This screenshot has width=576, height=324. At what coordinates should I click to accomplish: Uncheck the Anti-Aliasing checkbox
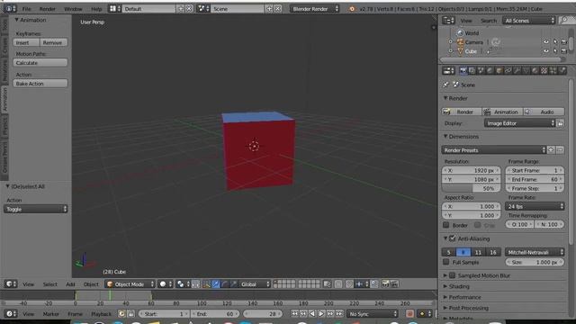point(453,238)
